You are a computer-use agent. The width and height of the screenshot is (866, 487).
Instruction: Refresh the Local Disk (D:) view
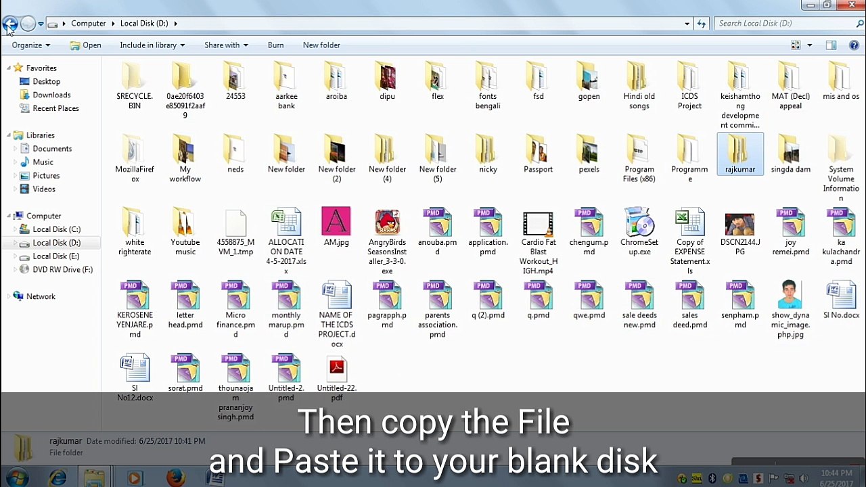pos(702,24)
